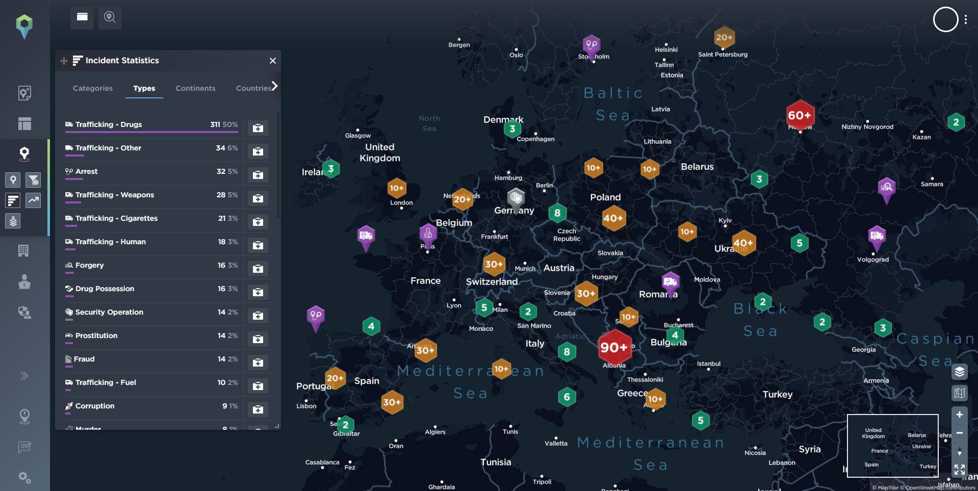The height and width of the screenshot is (491, 978).
Task: Click the purple marker at Paris
Action: pyautogui.click(x=428, y=236)
